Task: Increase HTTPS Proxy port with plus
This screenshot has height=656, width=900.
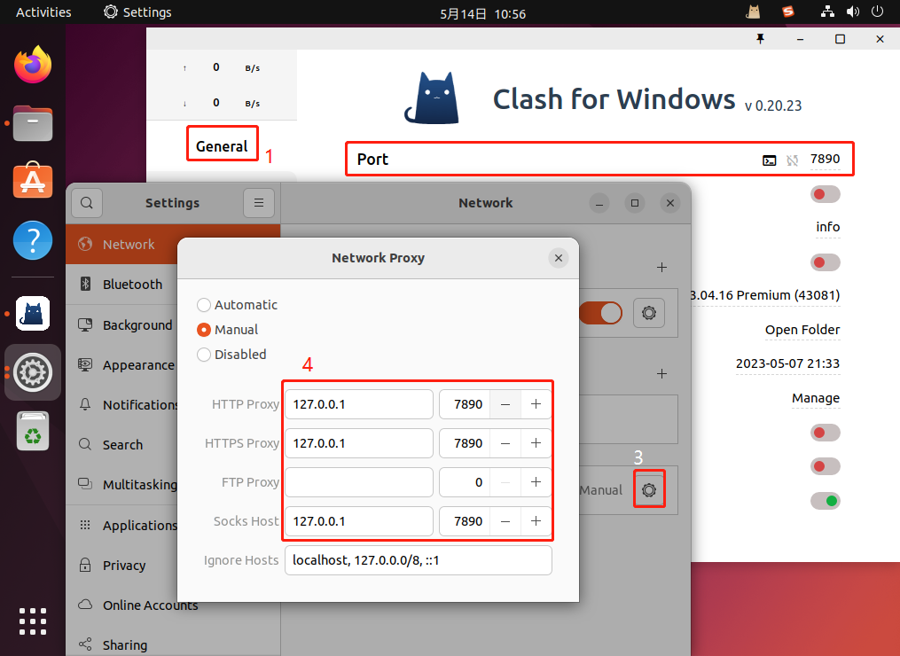Action: [x=536, y=443]
